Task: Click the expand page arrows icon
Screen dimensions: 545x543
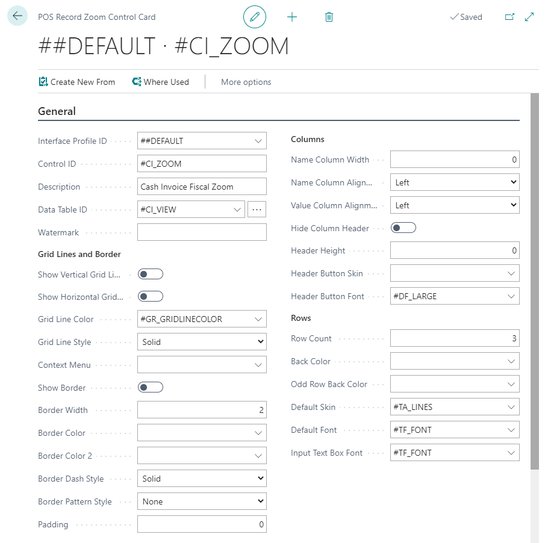Action: [x=529, y=17]
